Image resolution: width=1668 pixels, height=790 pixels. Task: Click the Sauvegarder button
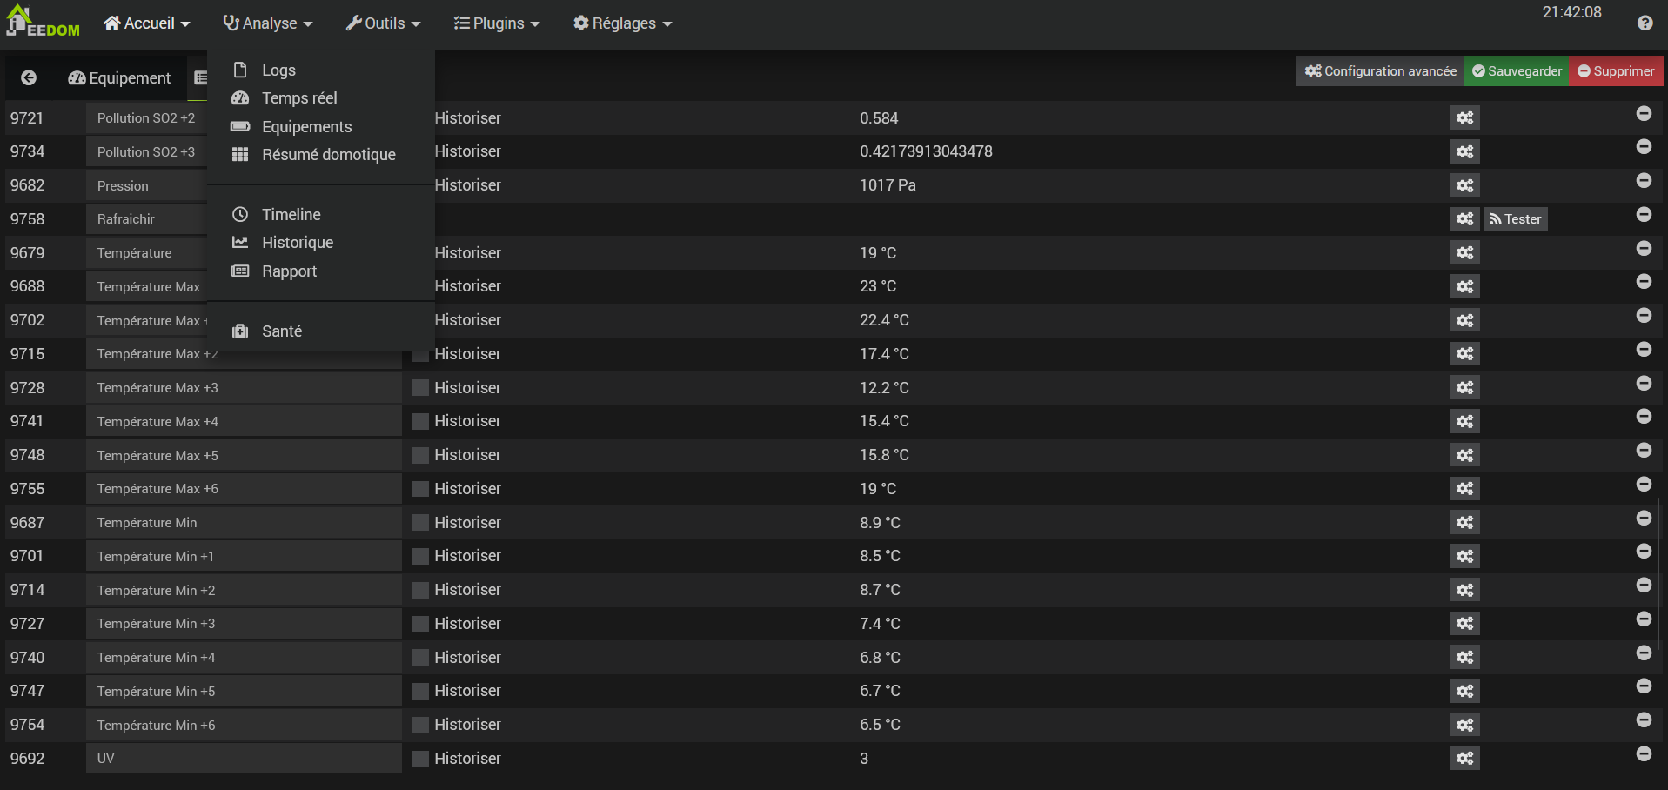coord(1517,71)
